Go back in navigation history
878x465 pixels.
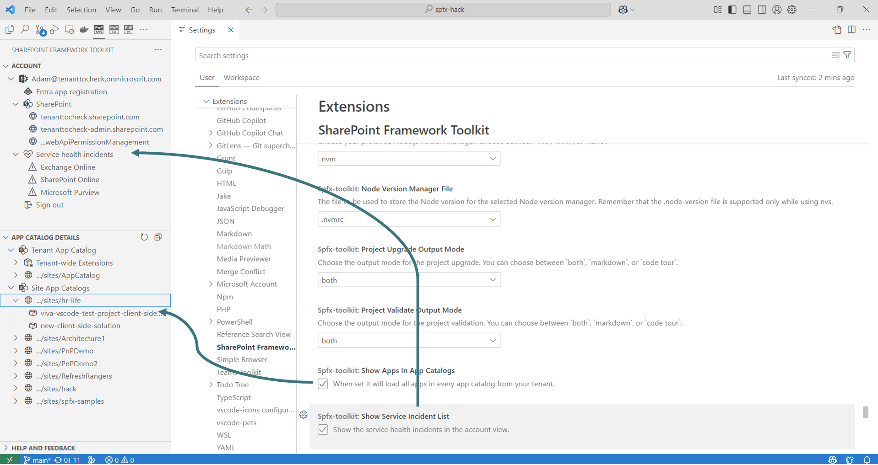(249, 10)
